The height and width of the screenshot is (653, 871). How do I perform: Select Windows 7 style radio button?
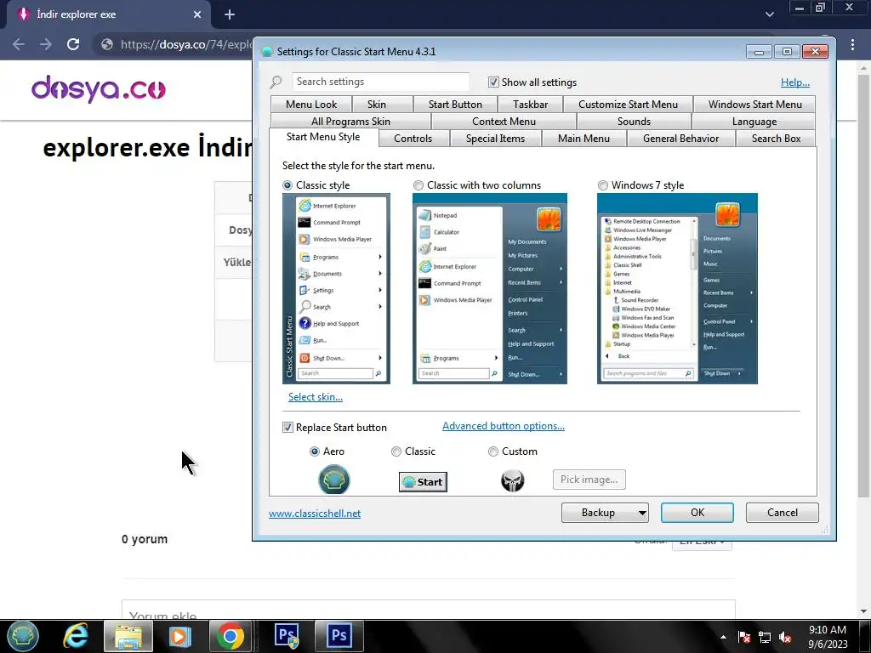pos(603,185)
